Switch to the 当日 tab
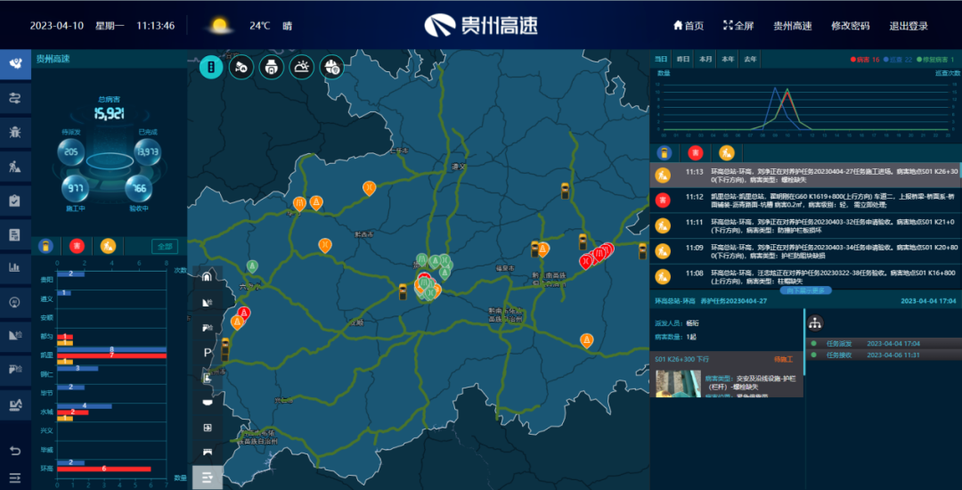The width and height of the screenshot is (962, 490). [x=660, y=59]
